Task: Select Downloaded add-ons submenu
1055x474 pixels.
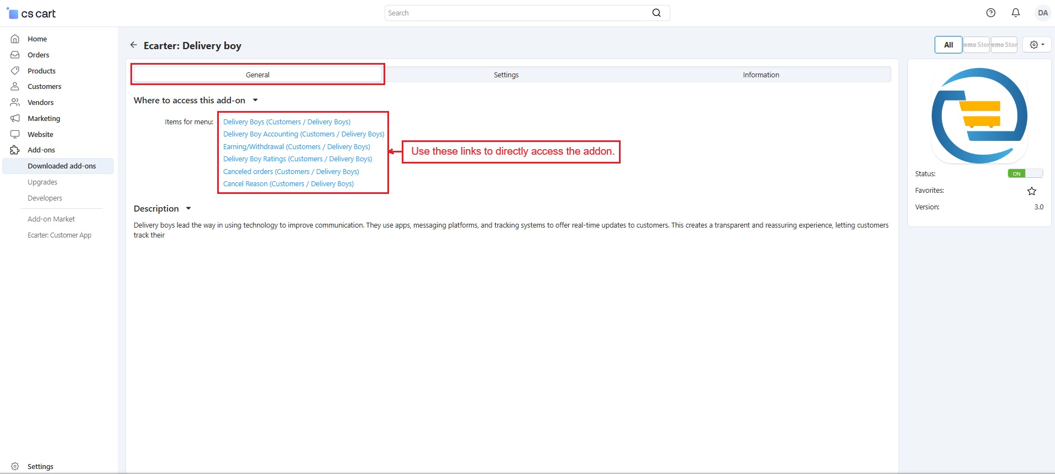Action: [58, 166]
